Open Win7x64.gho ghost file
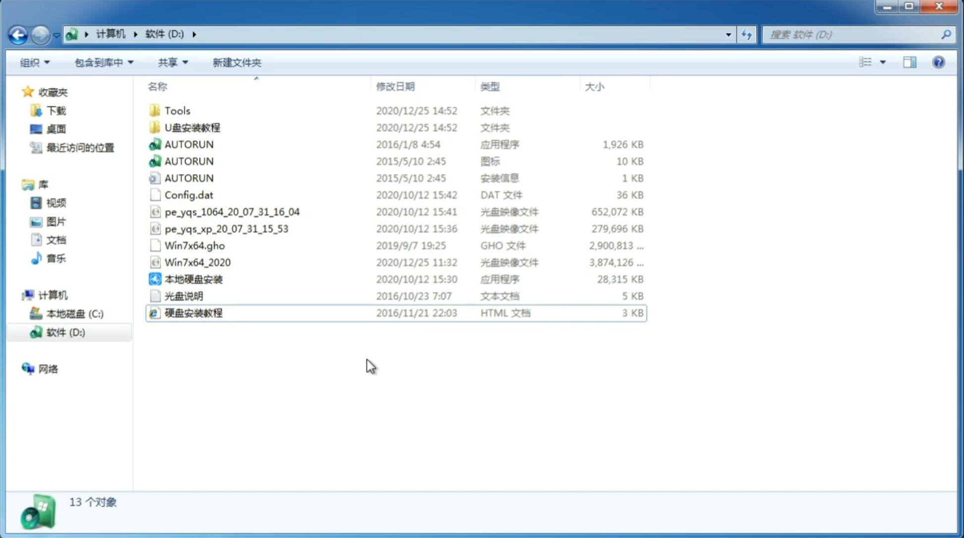964x538 pixels. tap(195, 245)
